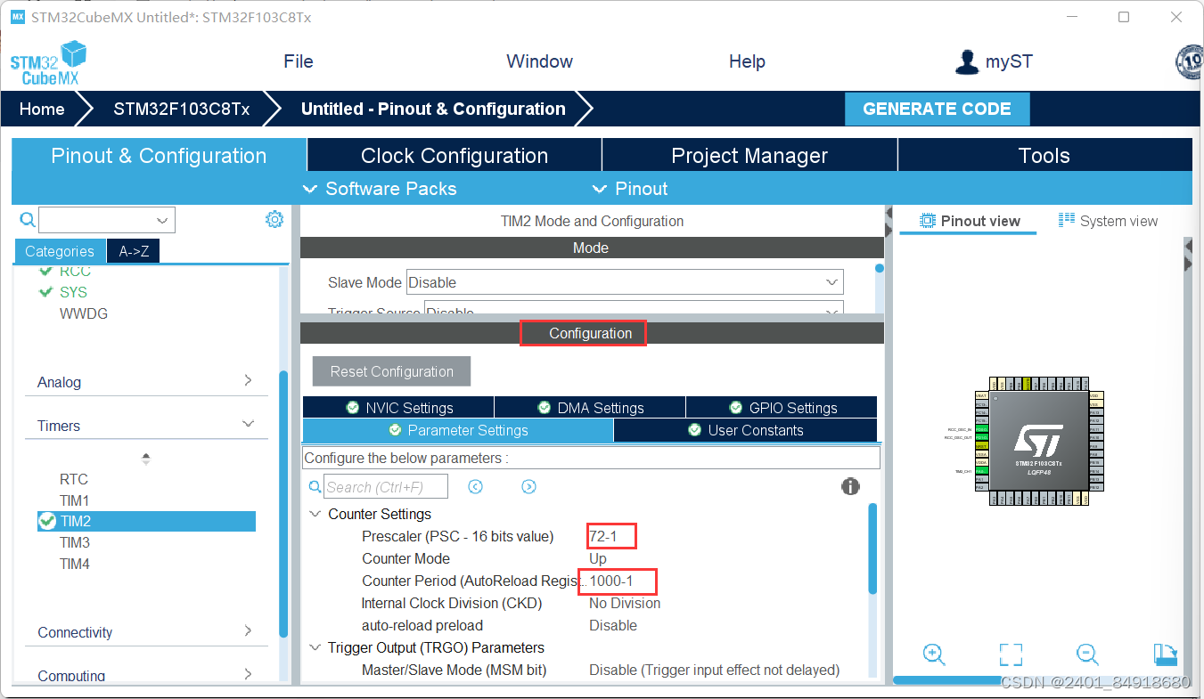
Task: Select TIM3 timer entry
Action: [75, 542]
